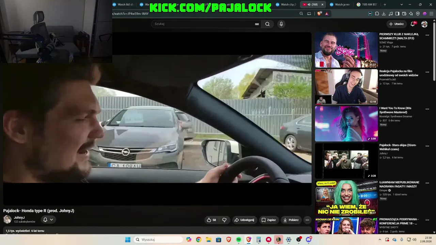
Task: Close the YouTube (168) tab
Action: pyautogui.click(x=322, y=4)
